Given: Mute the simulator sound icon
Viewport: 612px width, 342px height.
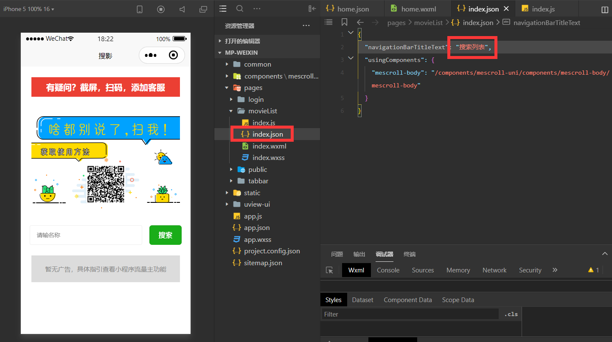Looking at the screenshot, I should point(182,9).
